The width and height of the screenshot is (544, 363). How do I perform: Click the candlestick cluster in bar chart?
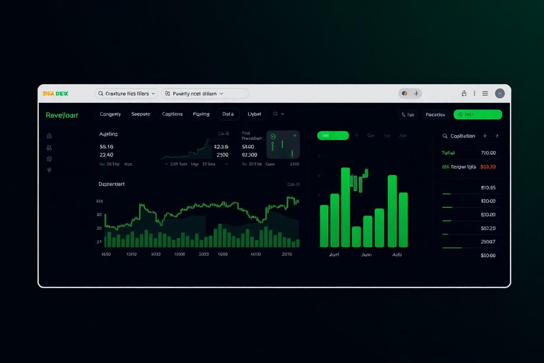click(x=359, y=180)
